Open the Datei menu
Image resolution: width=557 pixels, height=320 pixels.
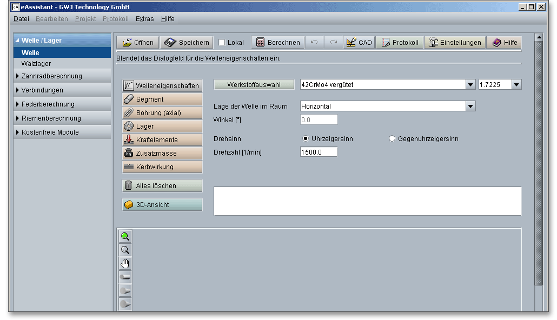point(21,19)
